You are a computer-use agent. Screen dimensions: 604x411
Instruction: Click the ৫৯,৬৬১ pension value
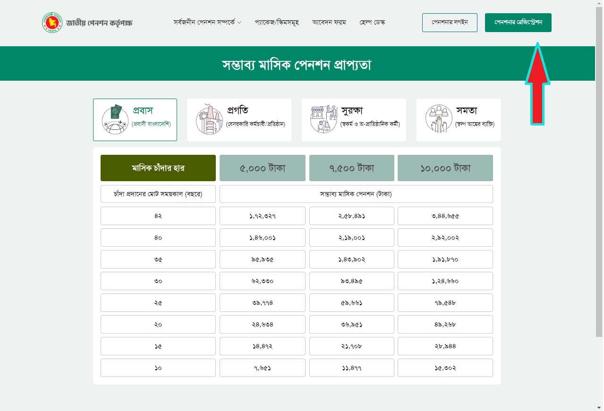[x=352, y=302]
